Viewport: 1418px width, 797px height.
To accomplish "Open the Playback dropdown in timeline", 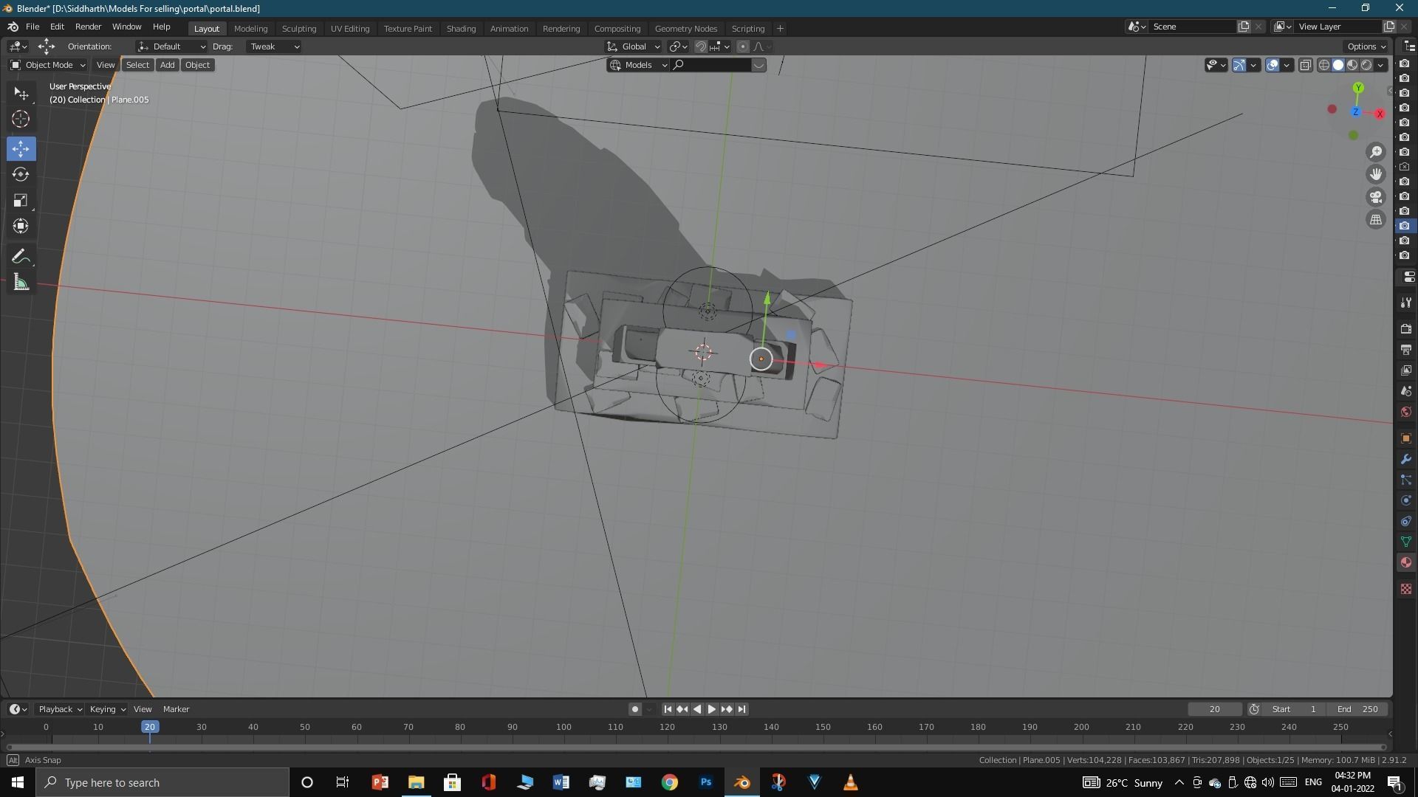I will click(x=60, y=709).
